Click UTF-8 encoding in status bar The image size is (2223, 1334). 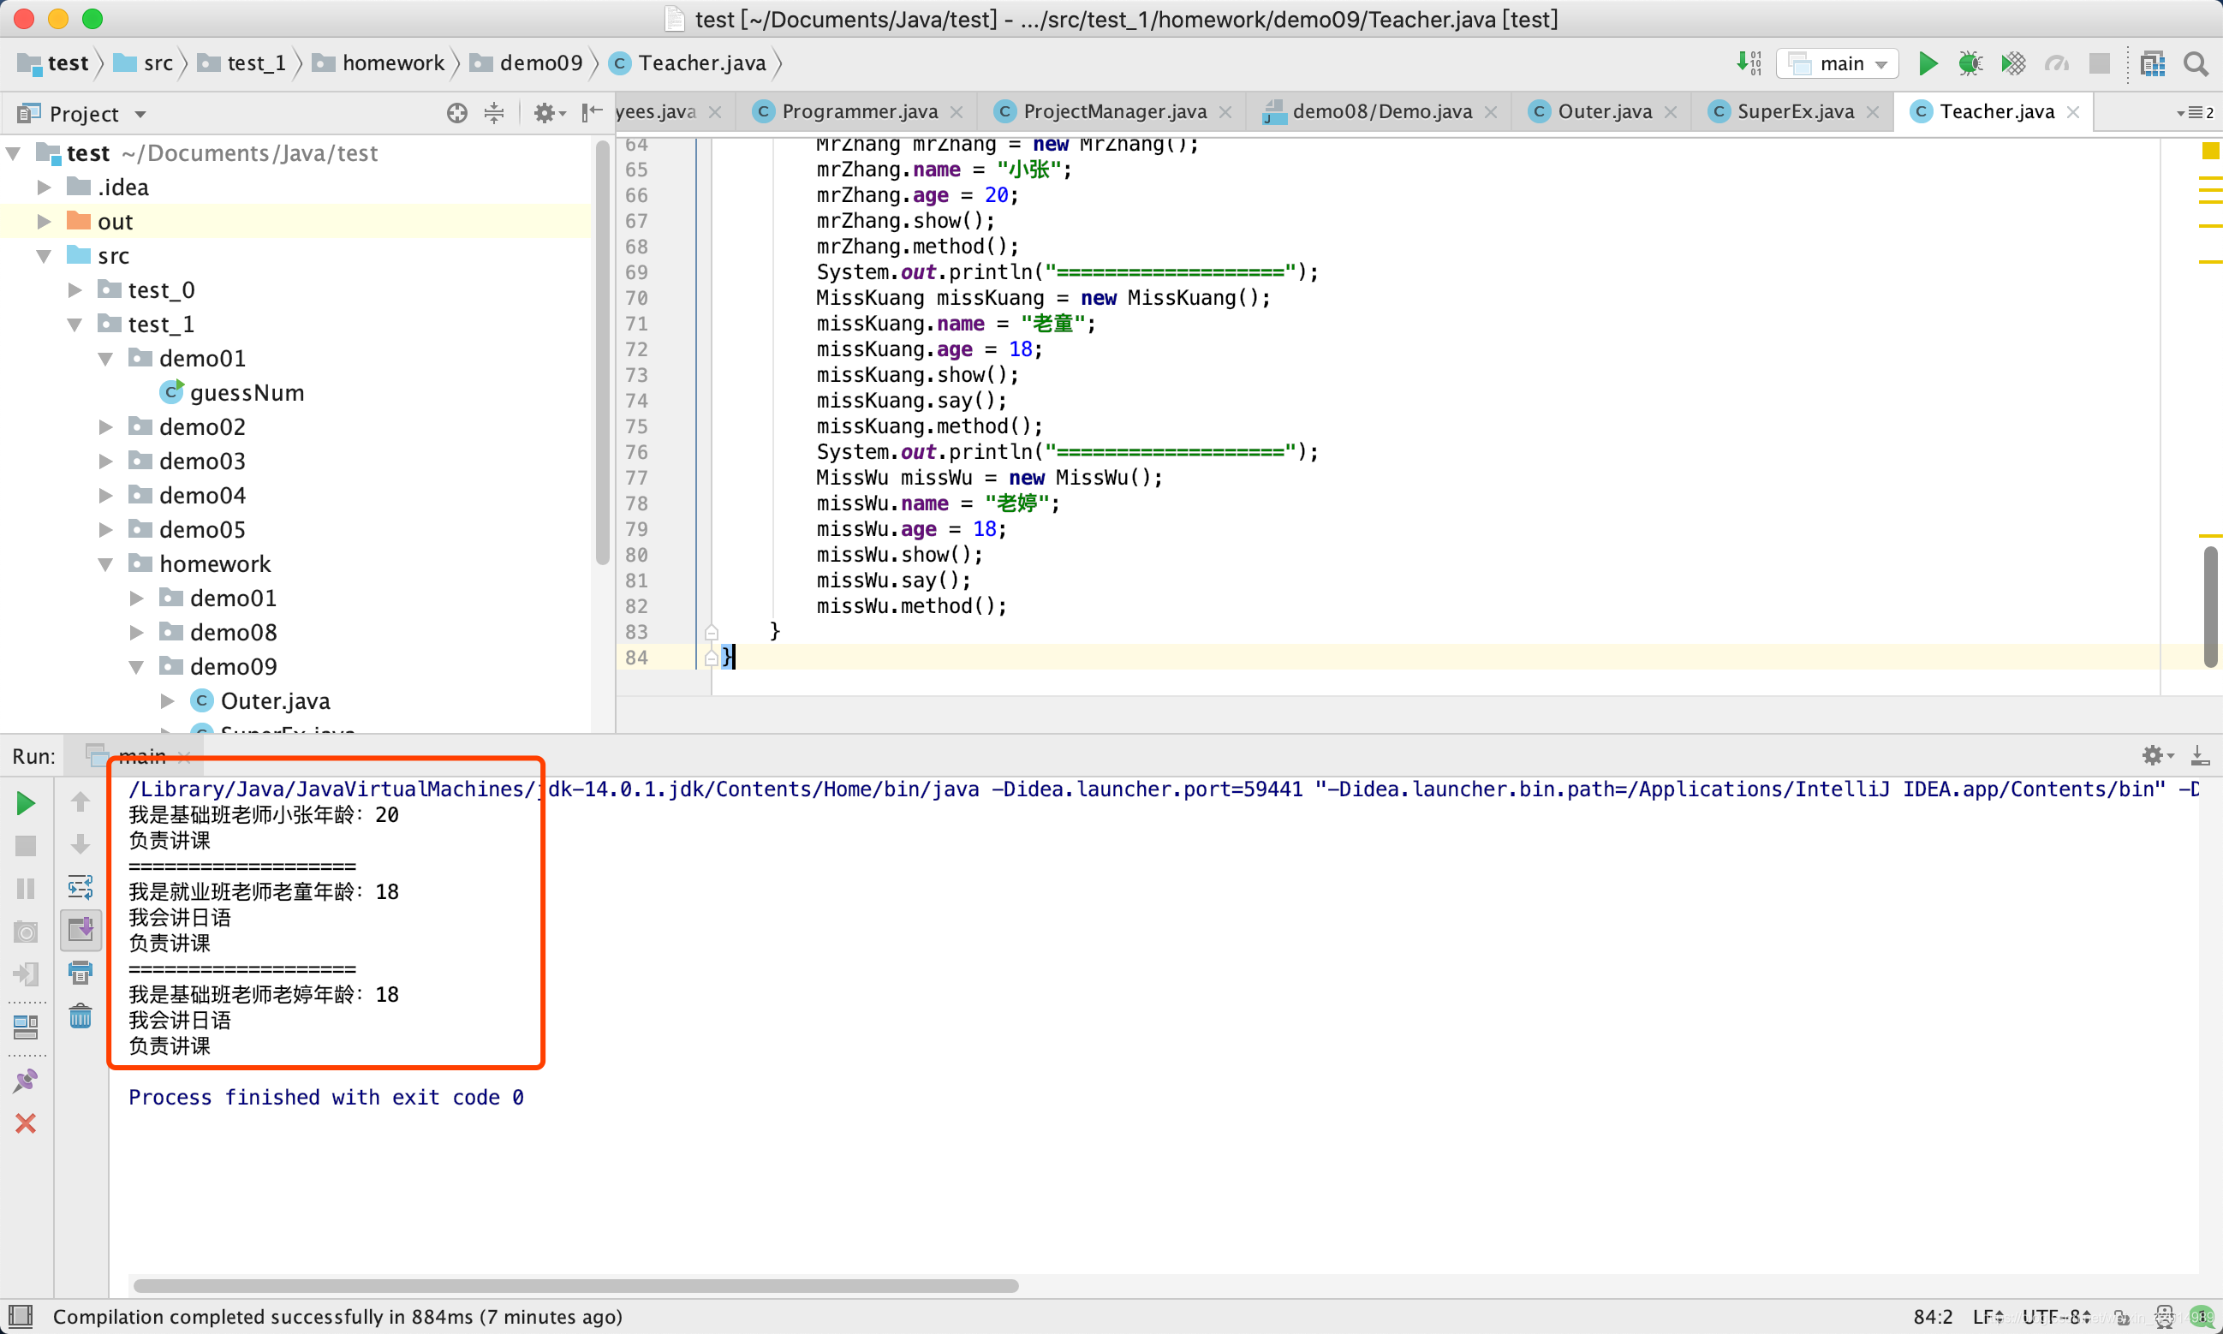2057,1317
